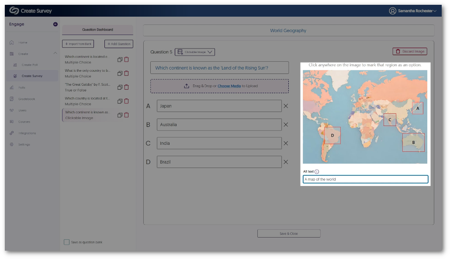Select region D marker on the map
The height and width of the screenshot is (259, 450).
click(x=332, y=136)
